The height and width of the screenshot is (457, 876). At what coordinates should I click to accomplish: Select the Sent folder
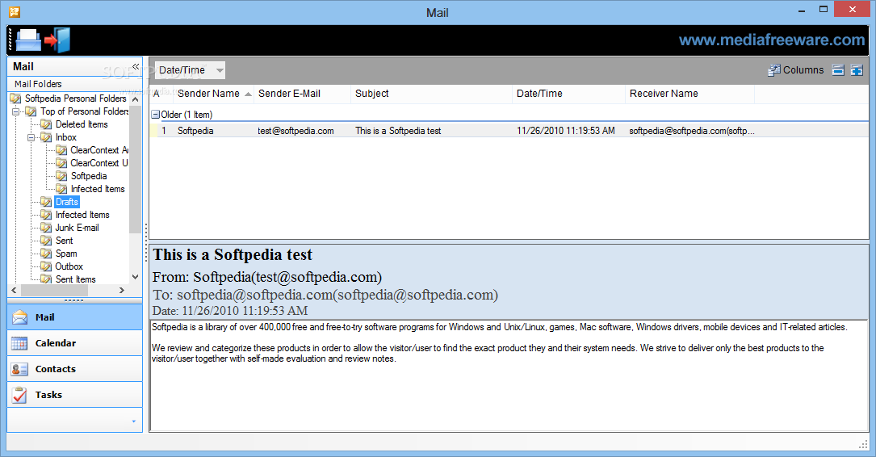click(x=65, y=241)
